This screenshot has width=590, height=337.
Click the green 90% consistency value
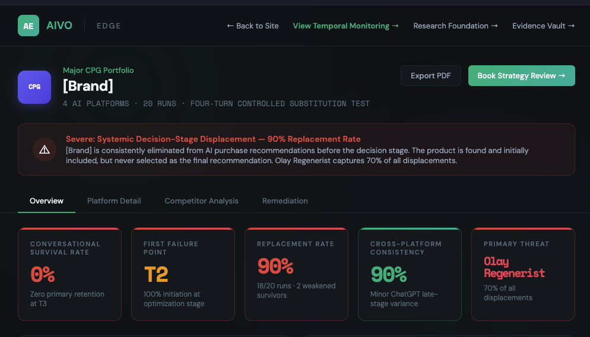coord(389,274)
